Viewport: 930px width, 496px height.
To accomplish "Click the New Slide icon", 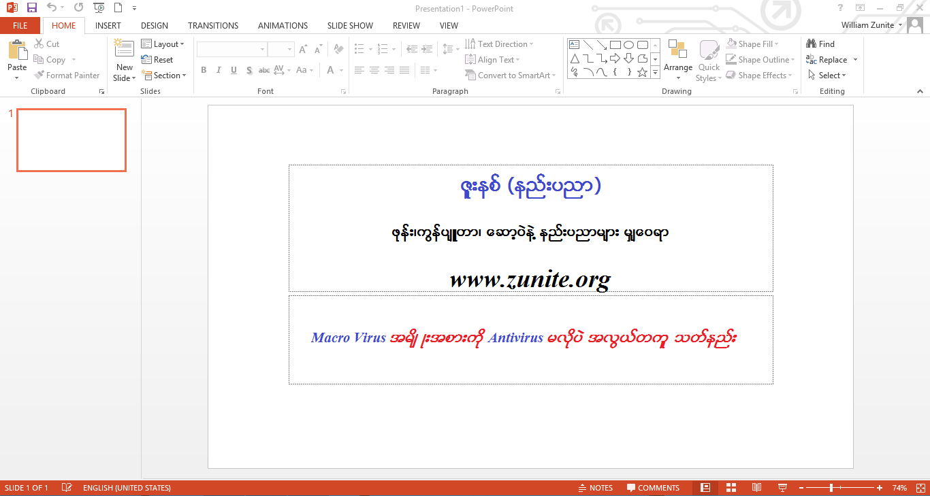I will [x=124, y=49].
